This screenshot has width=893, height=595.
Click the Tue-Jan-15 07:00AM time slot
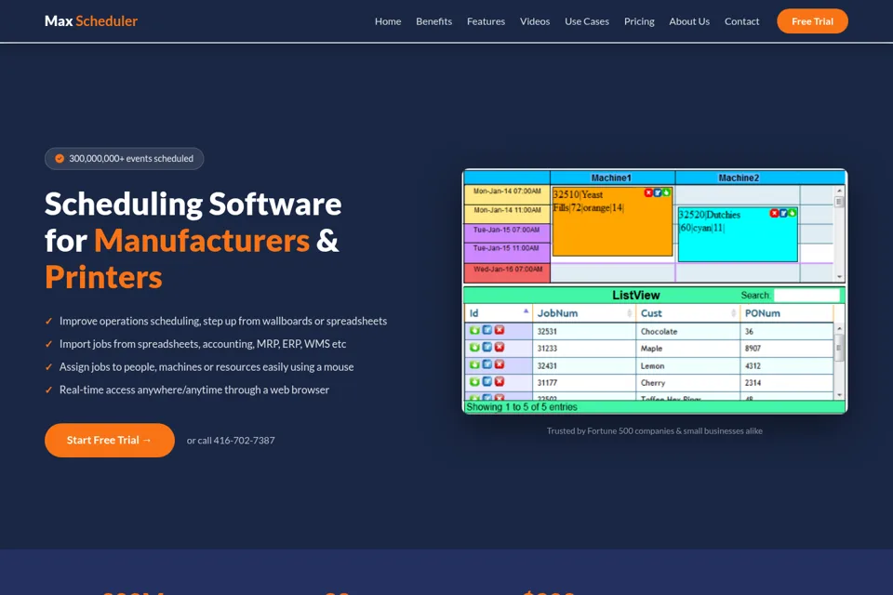(x=507, y=232)
